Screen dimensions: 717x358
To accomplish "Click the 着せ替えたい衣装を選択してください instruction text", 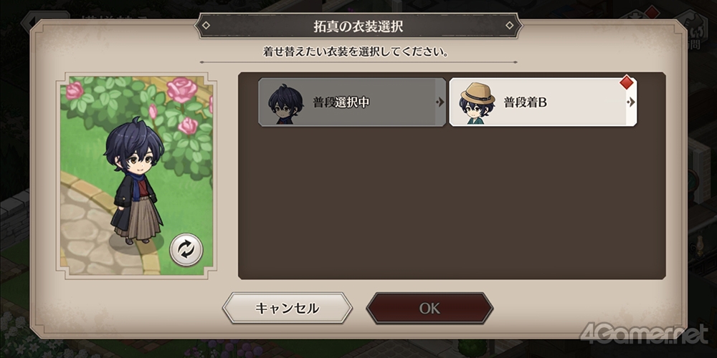I will point(356,52).
